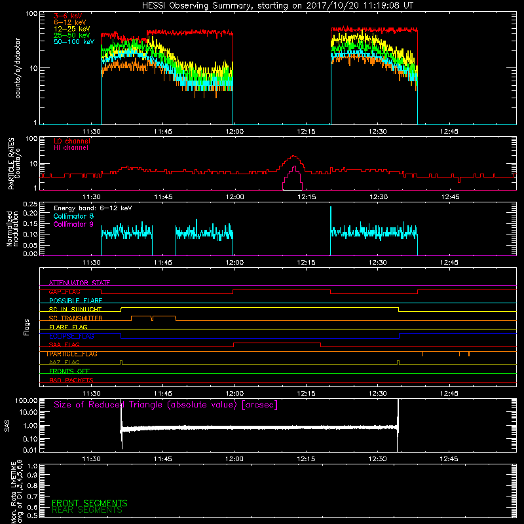The height and width of the screenshot is (524, 524).
Task: Click the first AAZ_FLAG pulse near 11:36
Action: [x=121, y=362]
